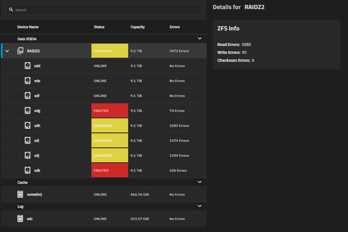The image size is (348, 232).
Task: Click the sdj disk icon
Action: (28, 155)
